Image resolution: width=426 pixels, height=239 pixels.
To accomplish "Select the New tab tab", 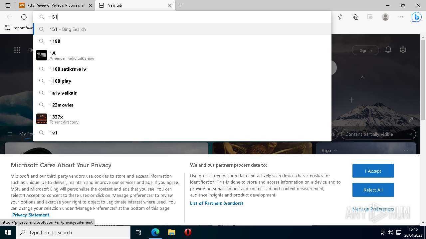I will click(135, 5).
